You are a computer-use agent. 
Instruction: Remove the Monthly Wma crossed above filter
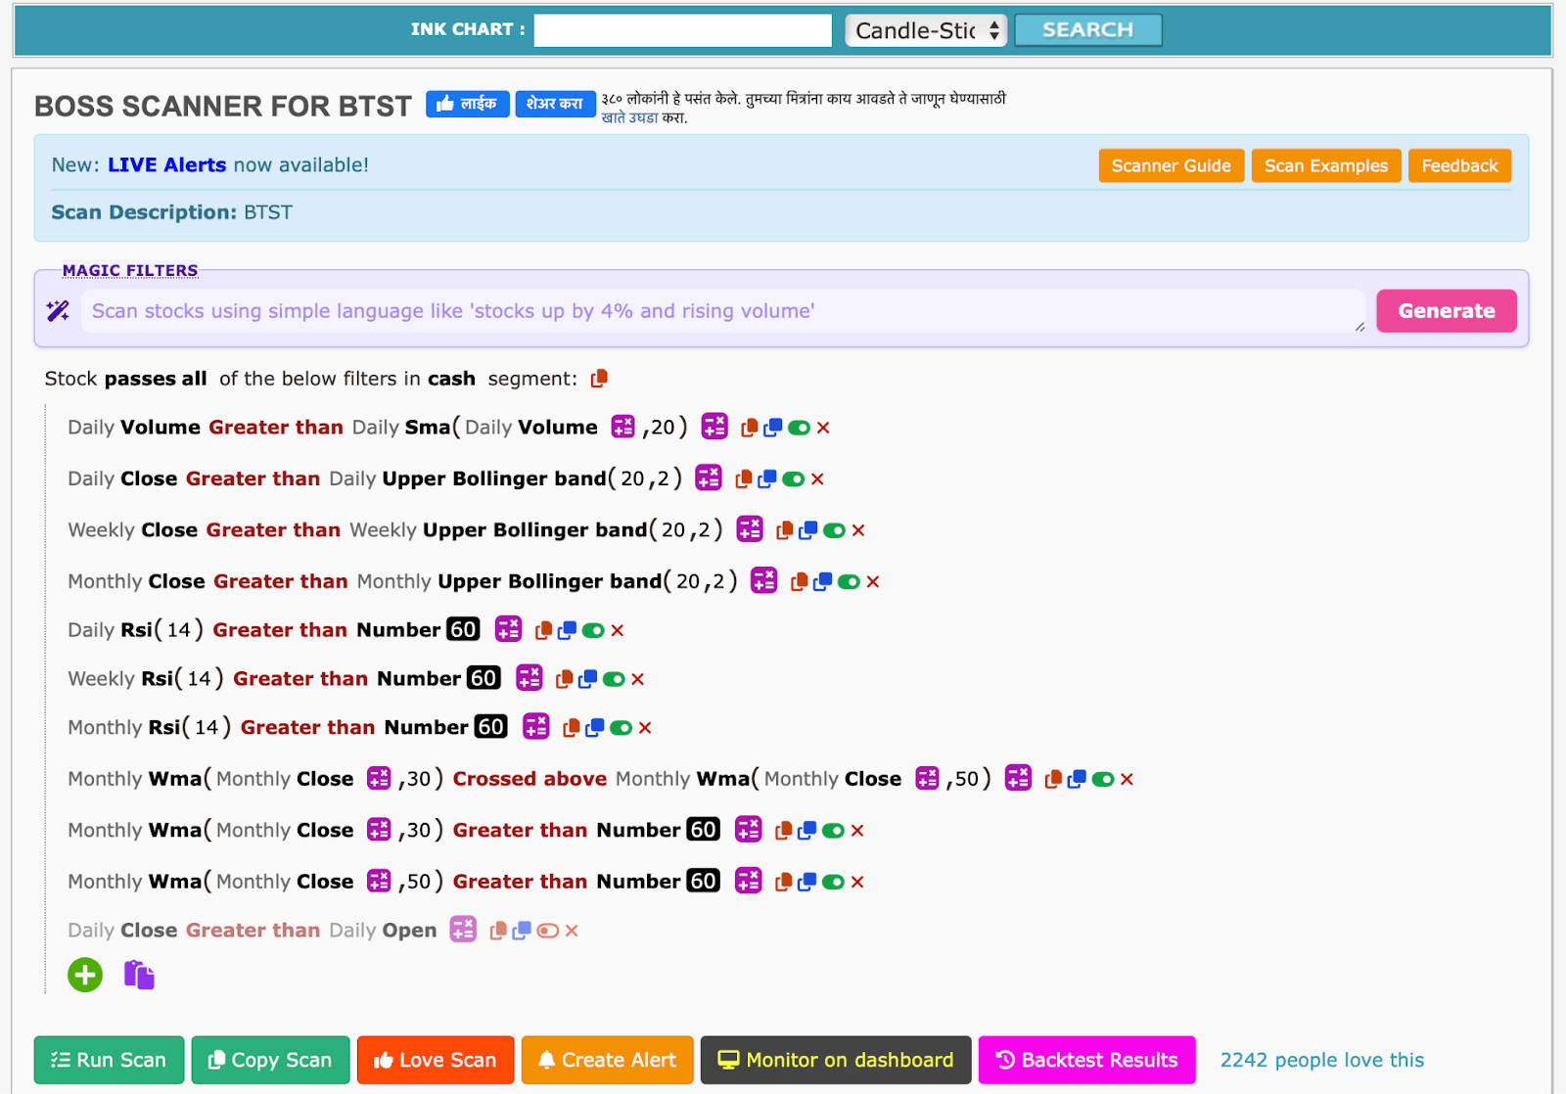point(1127,780)
